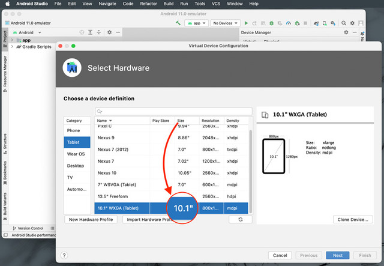This screenshot has width=384, height=266.
Task: Expand the app module tree node
Action: tap(12, 40)
